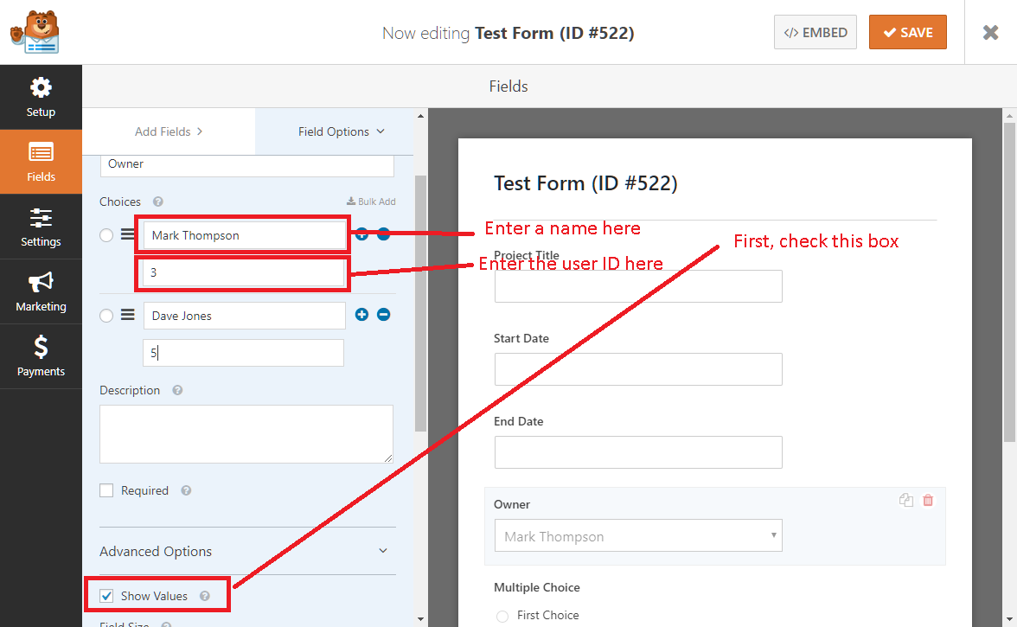Enable the Required checkbox
This screenshot has height=627, width=1017.
coord(106,489)
